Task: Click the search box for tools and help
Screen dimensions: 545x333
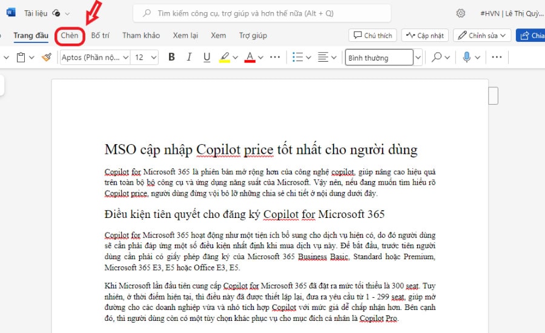Action: click(x=262, y=13)
